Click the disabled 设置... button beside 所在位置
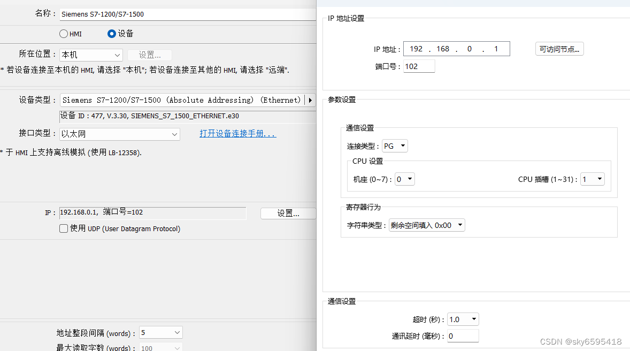630x351 pixels. (149, 55)
